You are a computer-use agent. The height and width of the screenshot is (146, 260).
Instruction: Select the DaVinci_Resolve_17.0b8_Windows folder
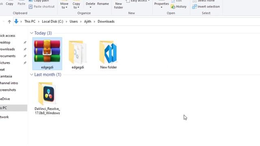click(47, 98)
